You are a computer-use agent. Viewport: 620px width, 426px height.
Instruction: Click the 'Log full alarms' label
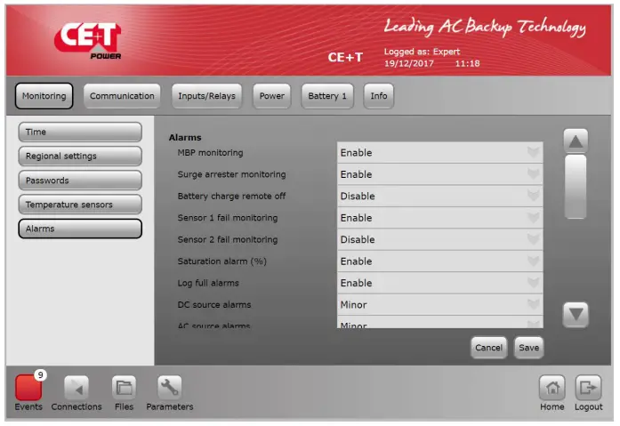[x=208, y=283]
